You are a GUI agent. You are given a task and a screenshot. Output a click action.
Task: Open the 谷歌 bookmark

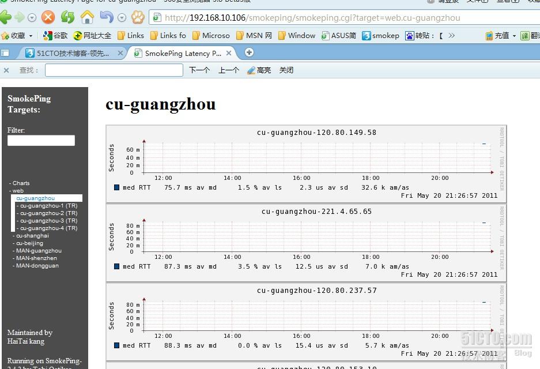[55, 36]
